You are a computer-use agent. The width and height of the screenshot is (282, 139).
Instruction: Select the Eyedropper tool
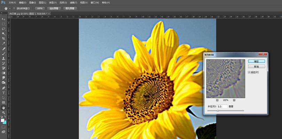[x=3, y=43]
